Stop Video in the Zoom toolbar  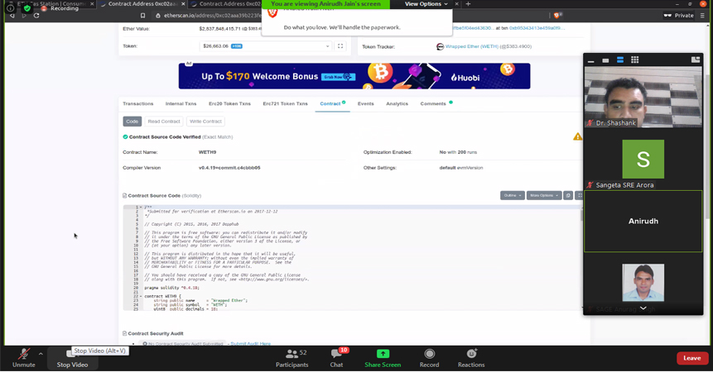72,357
